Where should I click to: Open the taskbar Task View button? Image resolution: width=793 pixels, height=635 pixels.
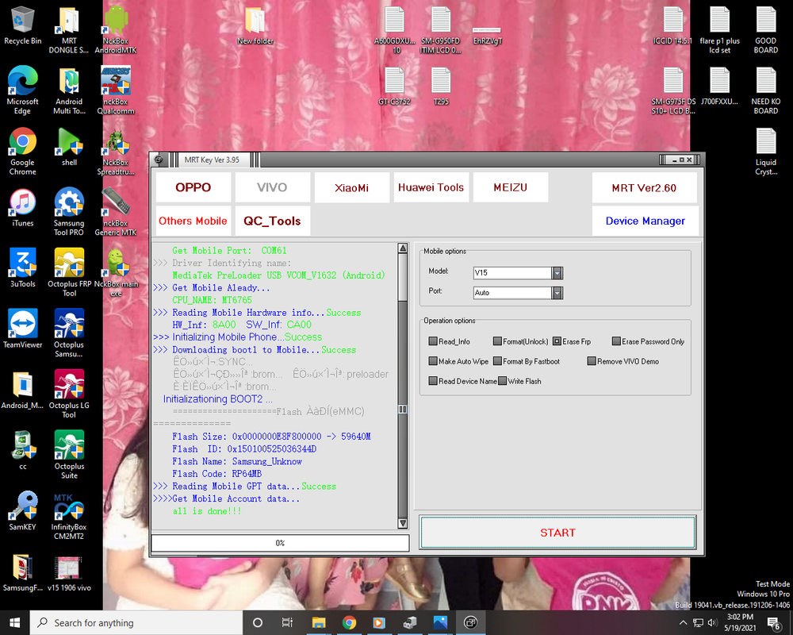pyautogui.click(x=287, y=623)
